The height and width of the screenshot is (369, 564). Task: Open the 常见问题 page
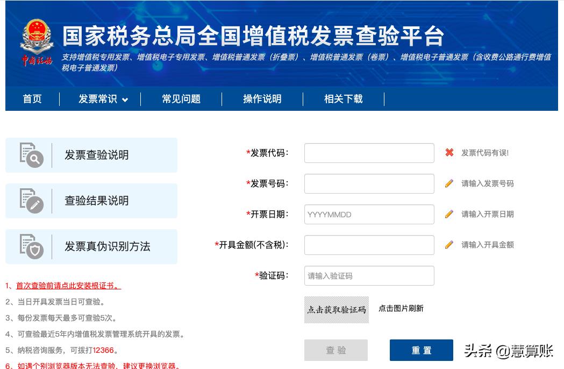pos(181,98)
